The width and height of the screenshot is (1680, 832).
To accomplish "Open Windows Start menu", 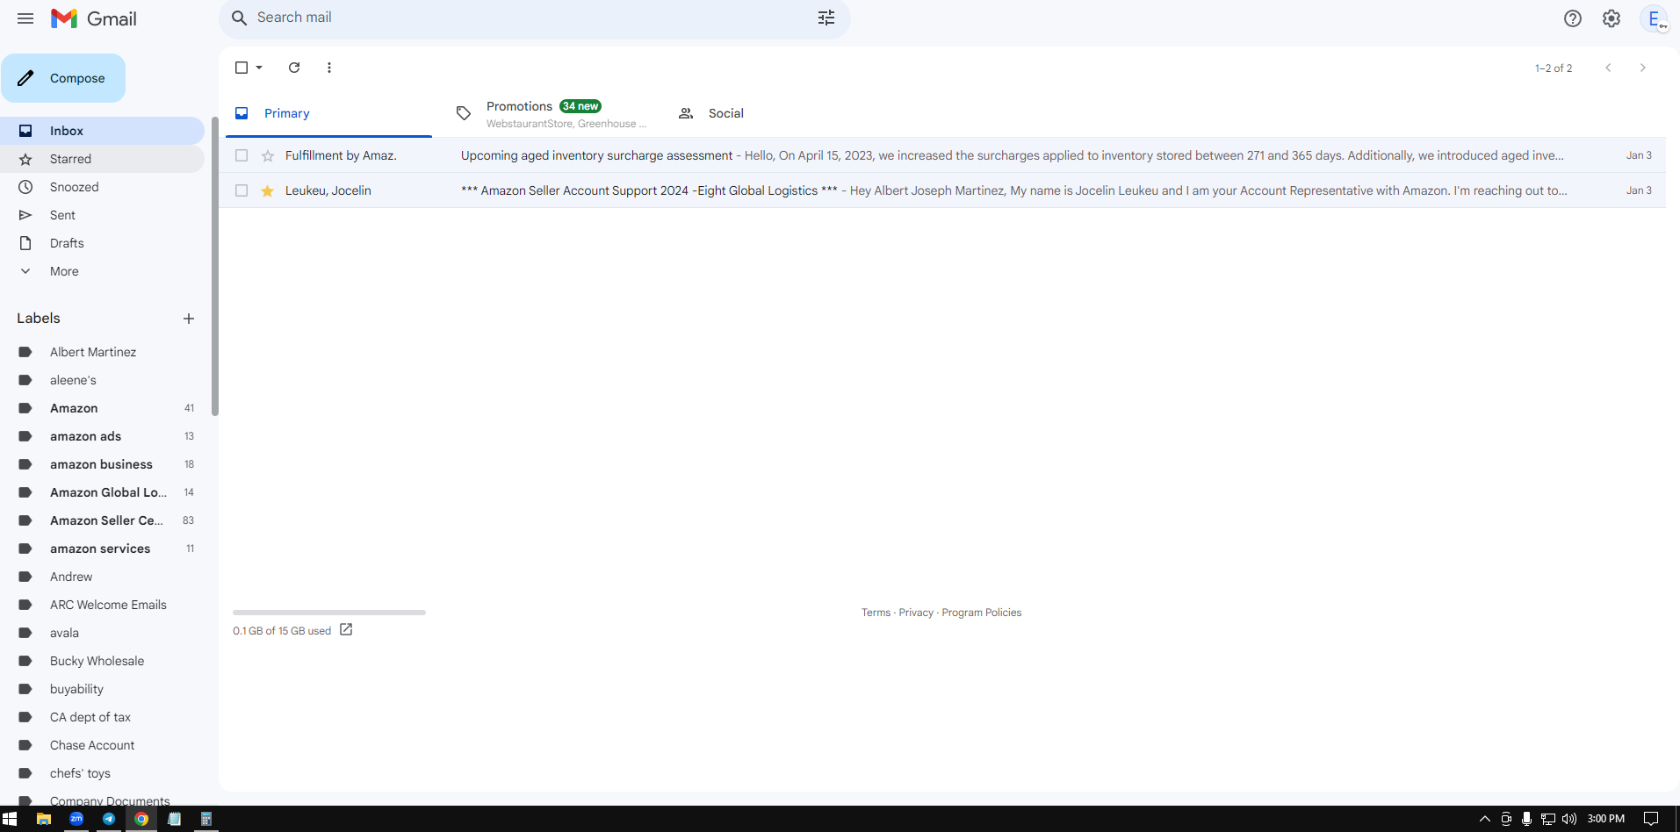I will tap(10, 819).
